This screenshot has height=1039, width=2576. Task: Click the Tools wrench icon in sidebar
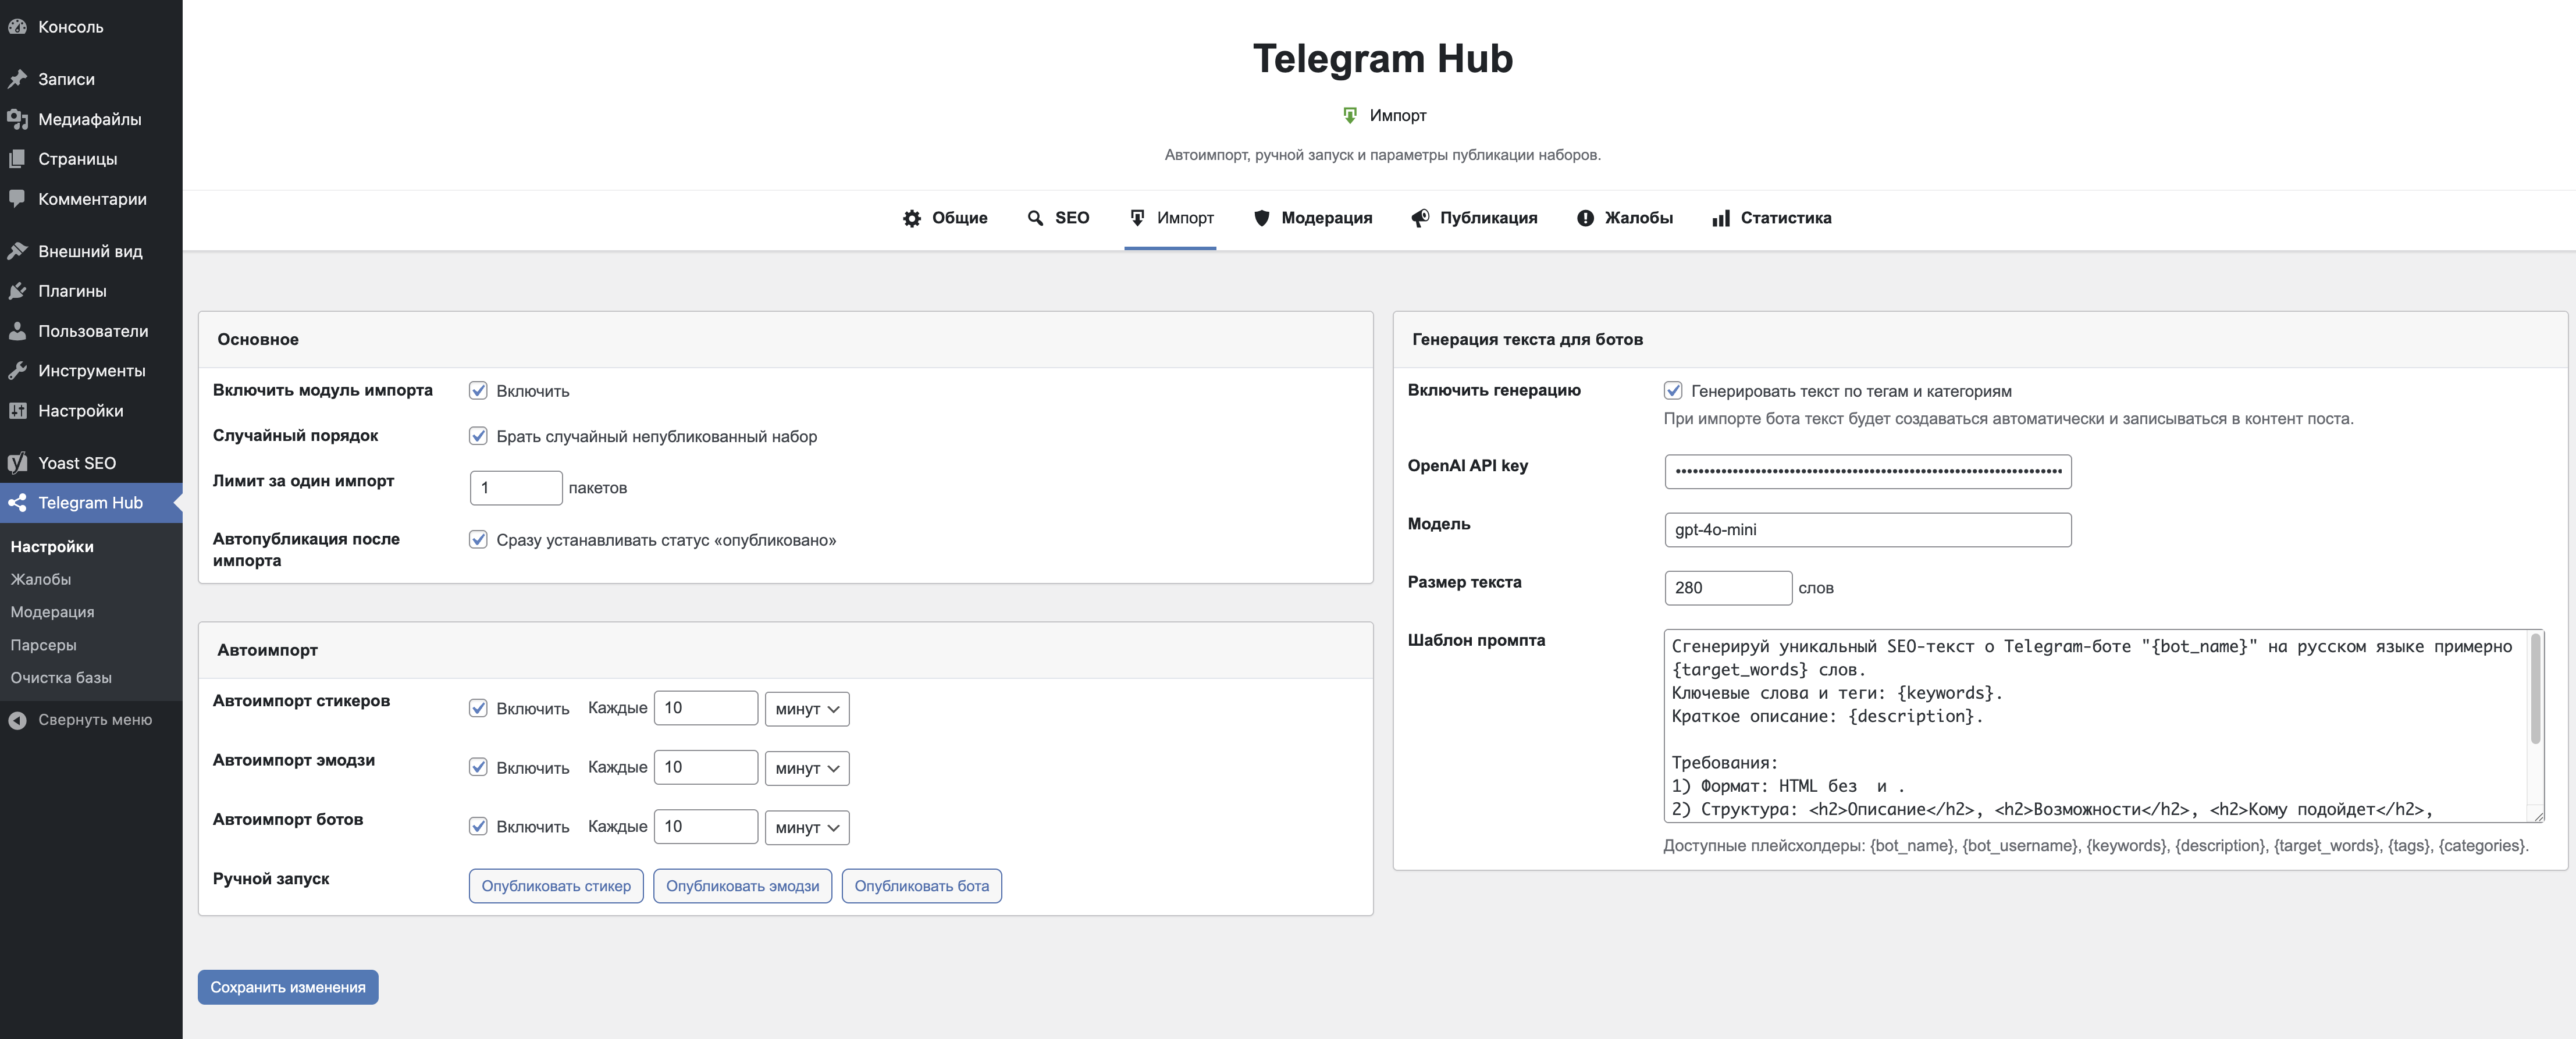[17, 371]
